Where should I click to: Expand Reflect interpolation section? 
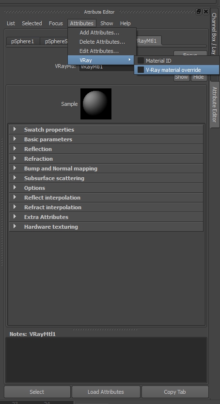(106, 198)
